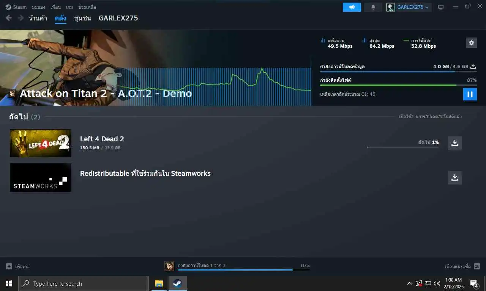This screenshot has width=486, height=291.
Task: Go to the ร้านค้า store tab
Action: (38, 18)
